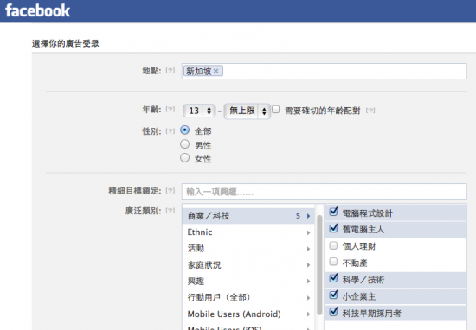476x330 pixels.
Task: Expand arrow on the 家庭狀況 row
Action: pyautogui.click(x=308, y=265)
